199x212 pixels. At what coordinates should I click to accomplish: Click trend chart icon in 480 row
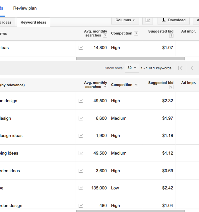(x=81, y=206)
